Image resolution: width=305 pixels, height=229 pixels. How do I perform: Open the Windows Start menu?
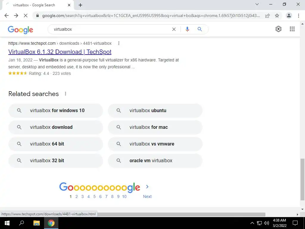pos(7,223)
